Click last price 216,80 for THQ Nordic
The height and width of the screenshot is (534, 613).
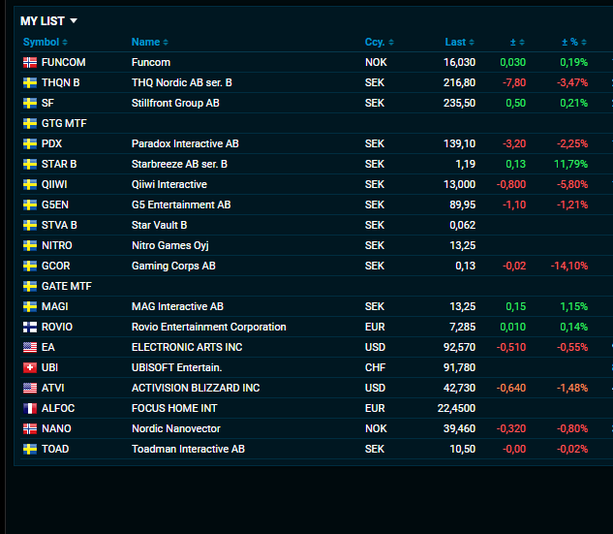point(459,82)
